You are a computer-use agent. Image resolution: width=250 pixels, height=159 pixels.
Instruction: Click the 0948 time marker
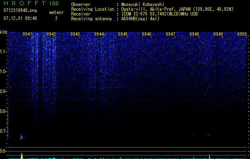point(194,34)
